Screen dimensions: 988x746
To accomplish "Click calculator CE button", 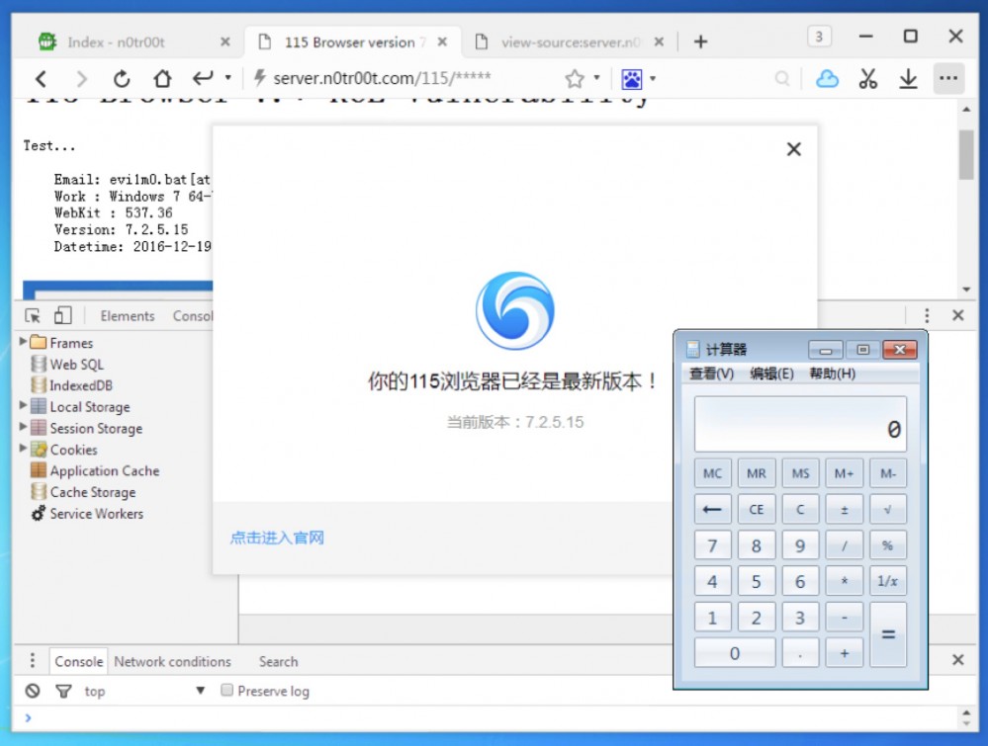I will (x=757, y=509).
